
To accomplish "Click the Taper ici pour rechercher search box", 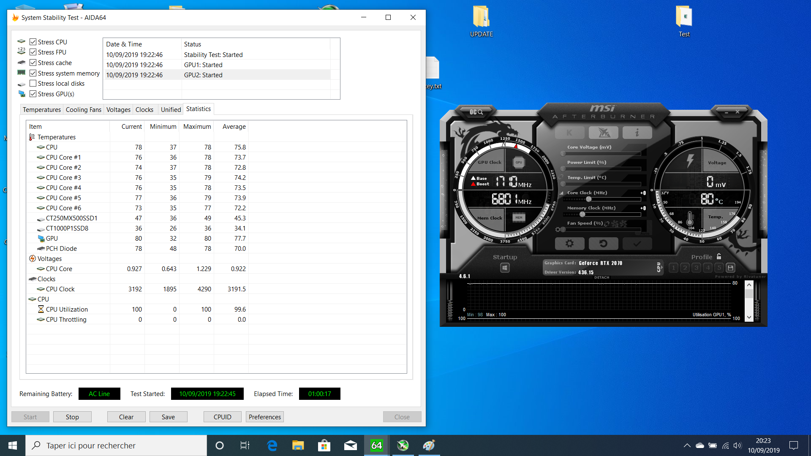I will 116,445.
